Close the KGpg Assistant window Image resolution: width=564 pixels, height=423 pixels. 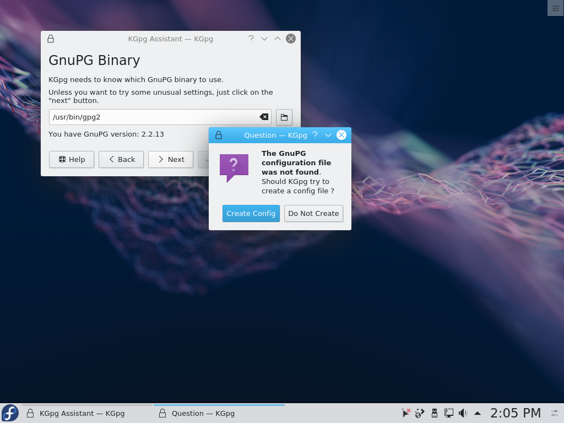point(291,39)
